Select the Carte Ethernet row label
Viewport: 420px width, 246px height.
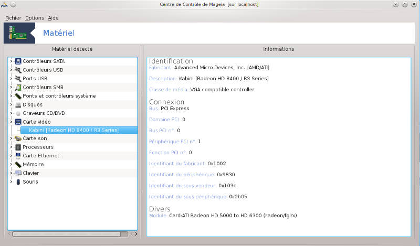(x=41, y=156)
